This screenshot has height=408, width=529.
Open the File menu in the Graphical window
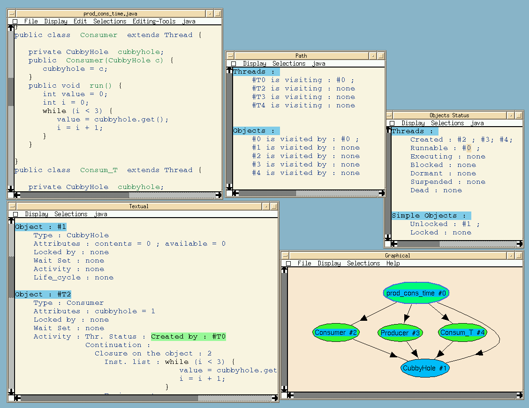[x=304, y=263]
